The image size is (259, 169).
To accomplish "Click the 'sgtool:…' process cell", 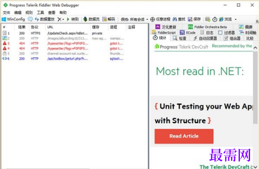I will (x=116, y=59).
